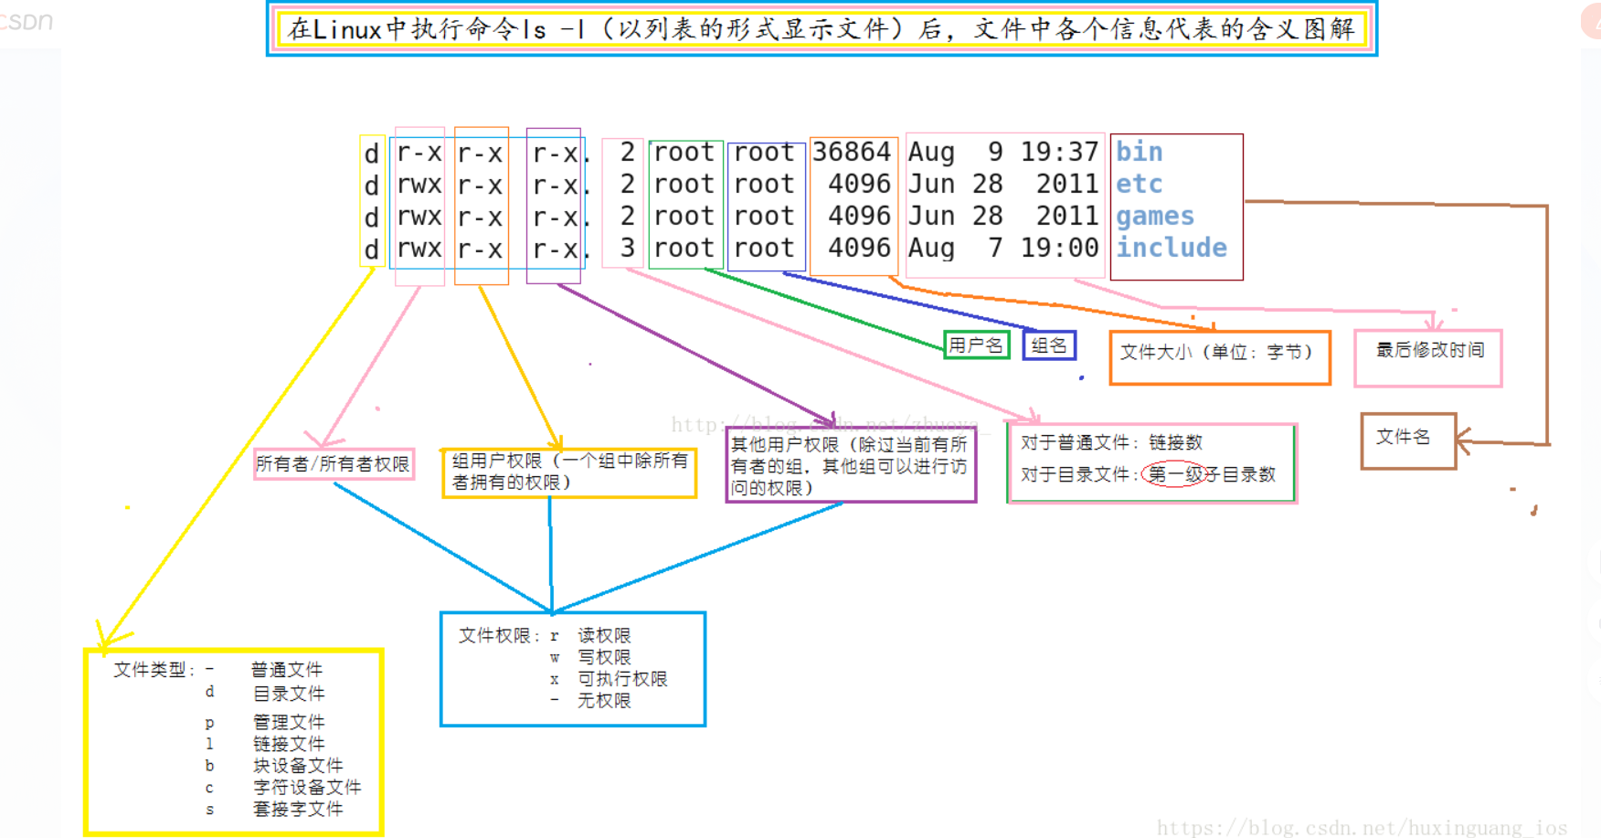Click the title about the ls -l command
Screen dimensions: 1601x838
[822, 29]
